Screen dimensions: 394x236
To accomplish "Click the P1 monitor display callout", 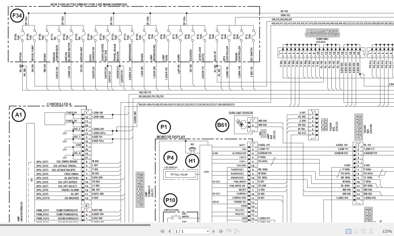I will [164, 127].
